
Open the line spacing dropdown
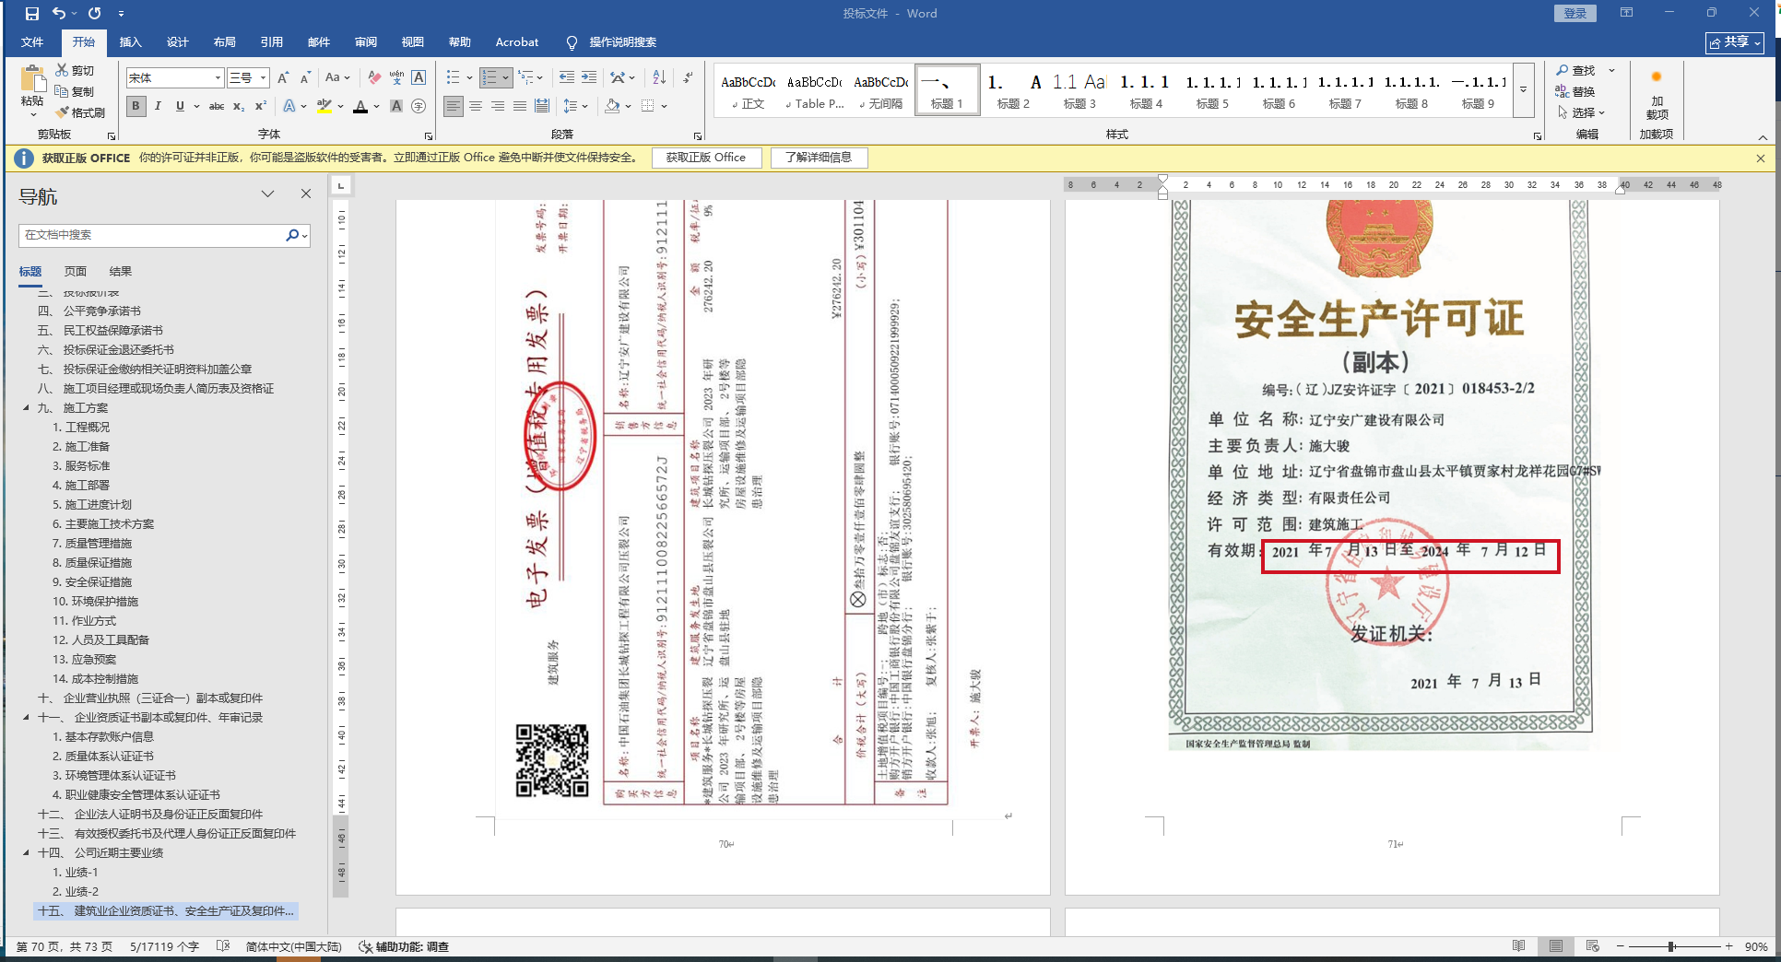click(x=576, y=107)
